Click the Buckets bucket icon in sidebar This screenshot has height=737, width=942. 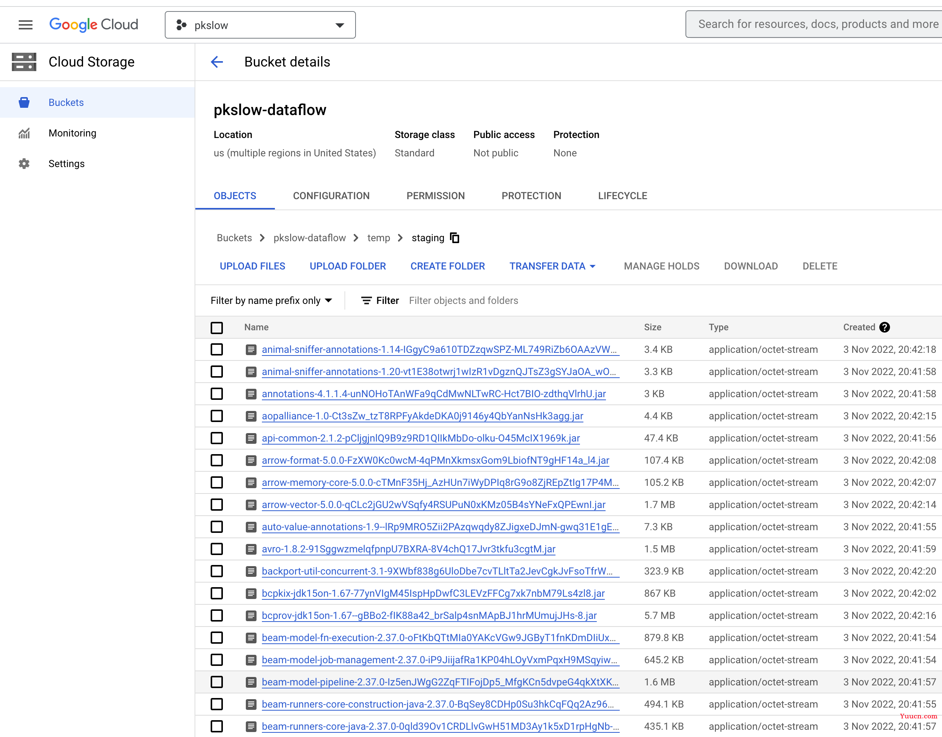[x=24, y=102]
